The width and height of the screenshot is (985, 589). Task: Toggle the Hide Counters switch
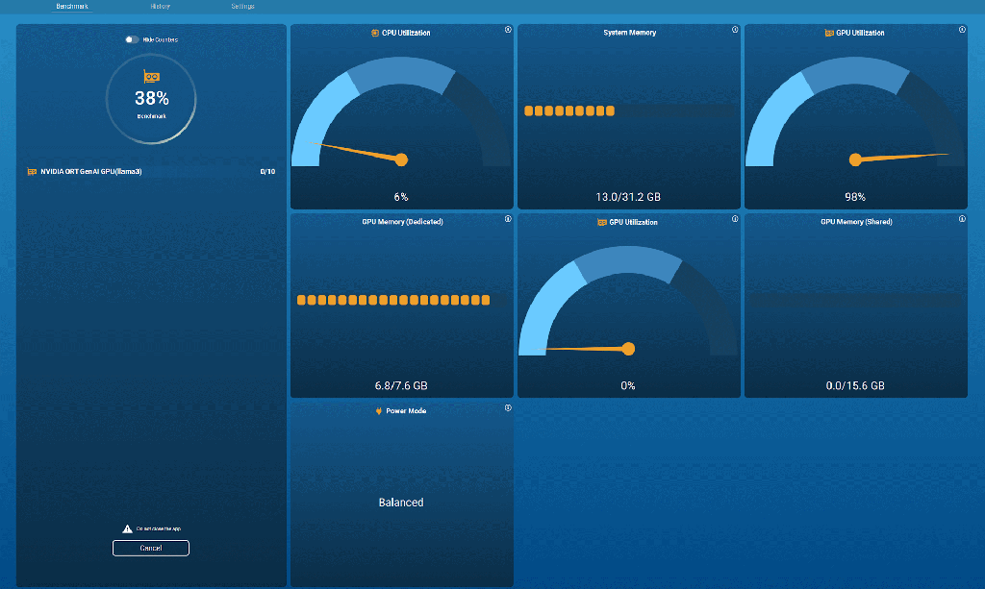click(x=131, y=39)
